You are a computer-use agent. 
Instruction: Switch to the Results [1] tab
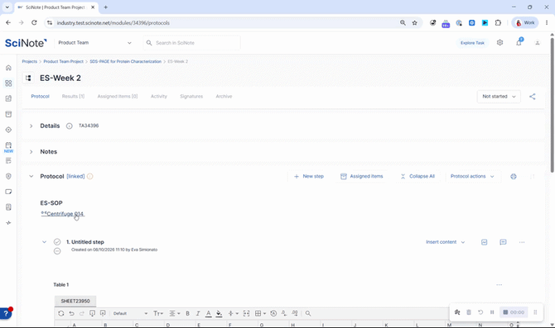point(73,97)
